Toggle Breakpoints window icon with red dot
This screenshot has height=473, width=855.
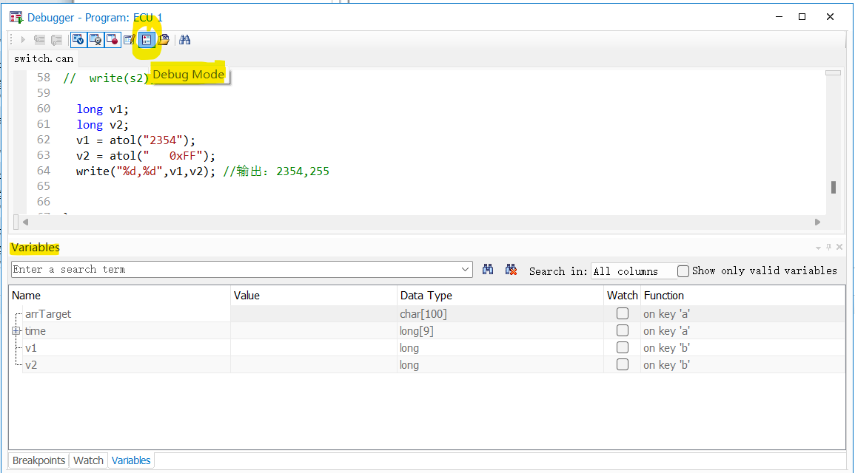113,40
